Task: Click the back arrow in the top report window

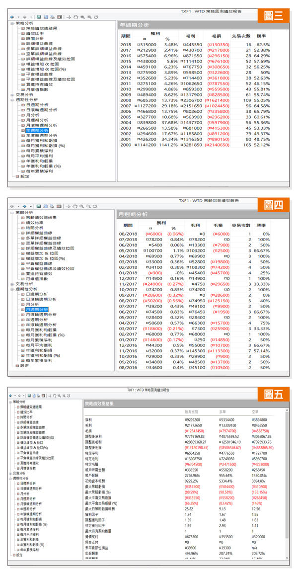Action: pos(12,17)
